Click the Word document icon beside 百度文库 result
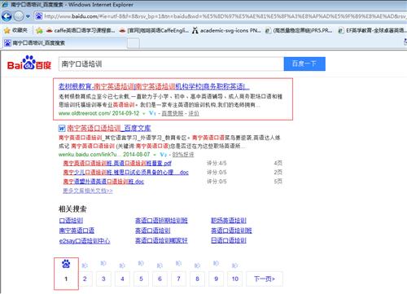 62,128
